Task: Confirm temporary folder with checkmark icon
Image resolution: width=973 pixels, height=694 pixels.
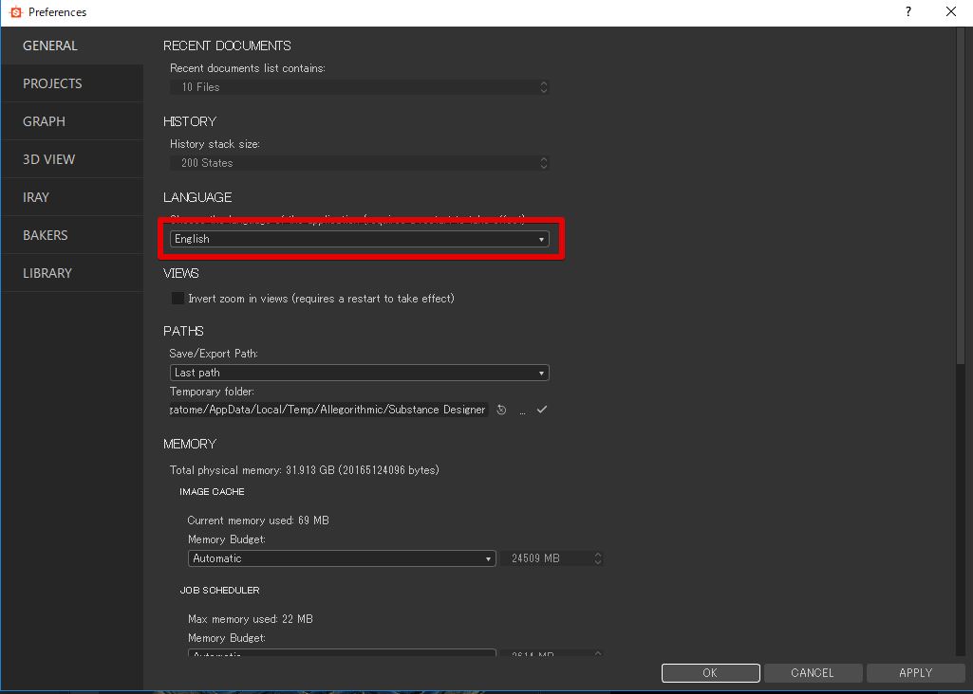Action: [542, 410]
